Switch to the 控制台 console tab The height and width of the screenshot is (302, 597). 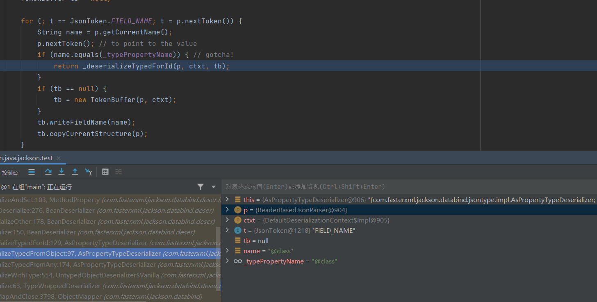click(10, 173)
